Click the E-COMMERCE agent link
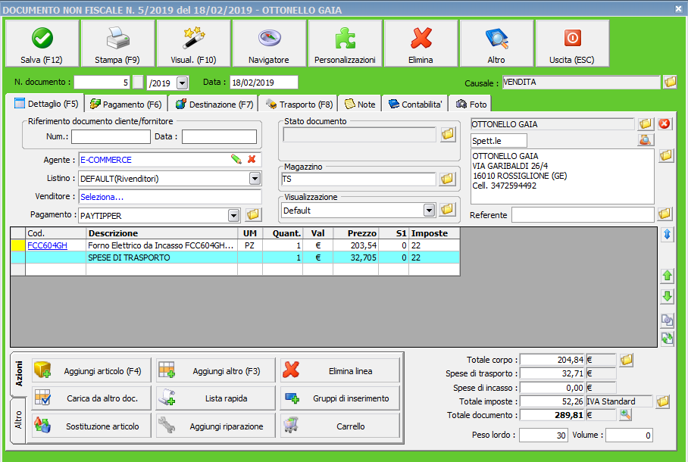Viewport: 688px width, 462px height. point(106,160)
